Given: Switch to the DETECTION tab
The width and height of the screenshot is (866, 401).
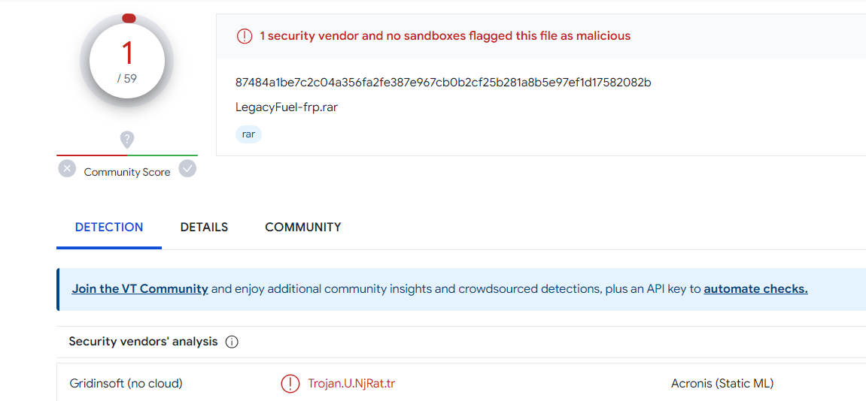Looking at the screenshot, I should (109, 227).
